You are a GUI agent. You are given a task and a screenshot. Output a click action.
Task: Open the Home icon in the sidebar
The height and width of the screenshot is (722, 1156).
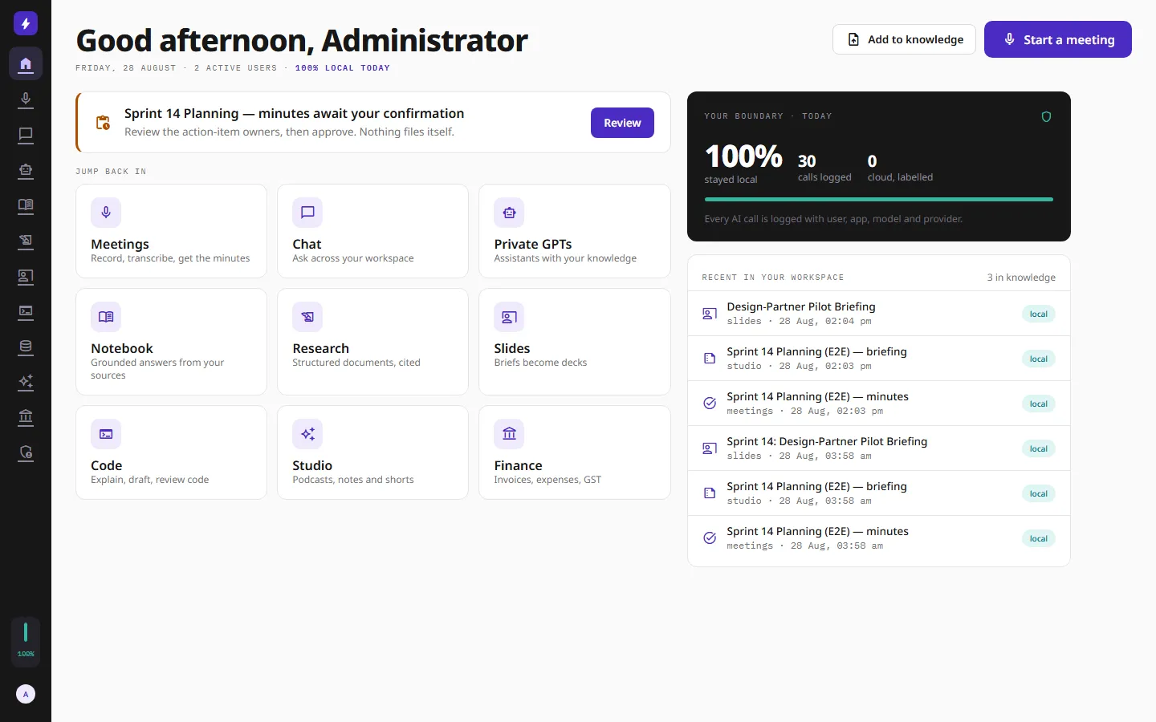click(x=26, y=63)
